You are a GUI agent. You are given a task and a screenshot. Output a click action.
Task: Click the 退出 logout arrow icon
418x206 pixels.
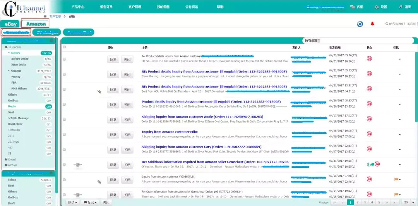[x=401, y=7]
